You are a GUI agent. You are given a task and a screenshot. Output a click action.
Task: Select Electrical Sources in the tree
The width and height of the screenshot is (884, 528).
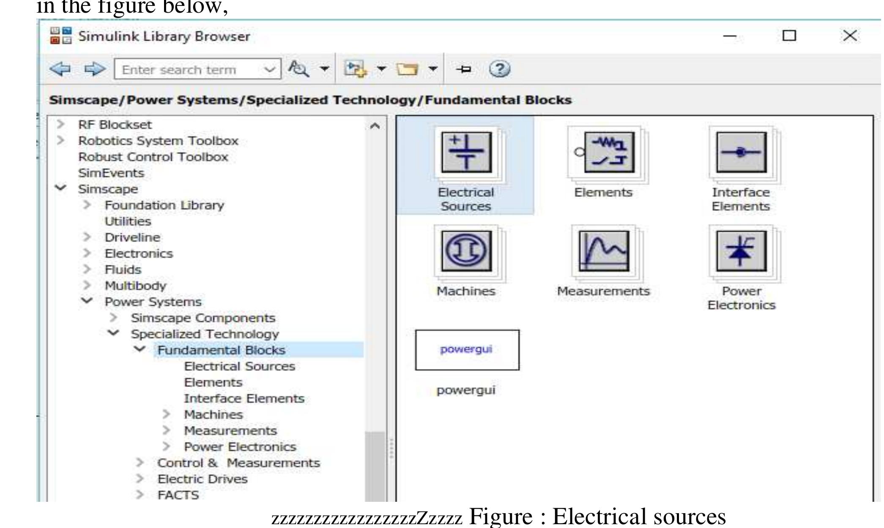(x=239, y=366)
